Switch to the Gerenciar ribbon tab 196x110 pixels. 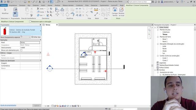point(94,5)
